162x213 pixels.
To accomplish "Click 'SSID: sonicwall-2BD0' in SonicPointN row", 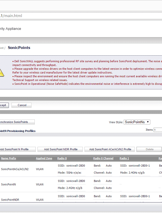I will pos(72,181).
